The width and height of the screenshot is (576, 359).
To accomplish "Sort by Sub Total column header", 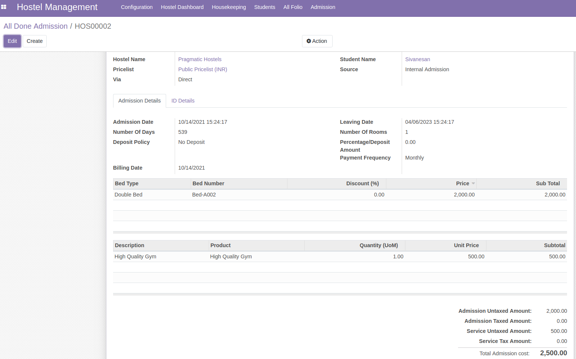I will (x=521, y=183).
